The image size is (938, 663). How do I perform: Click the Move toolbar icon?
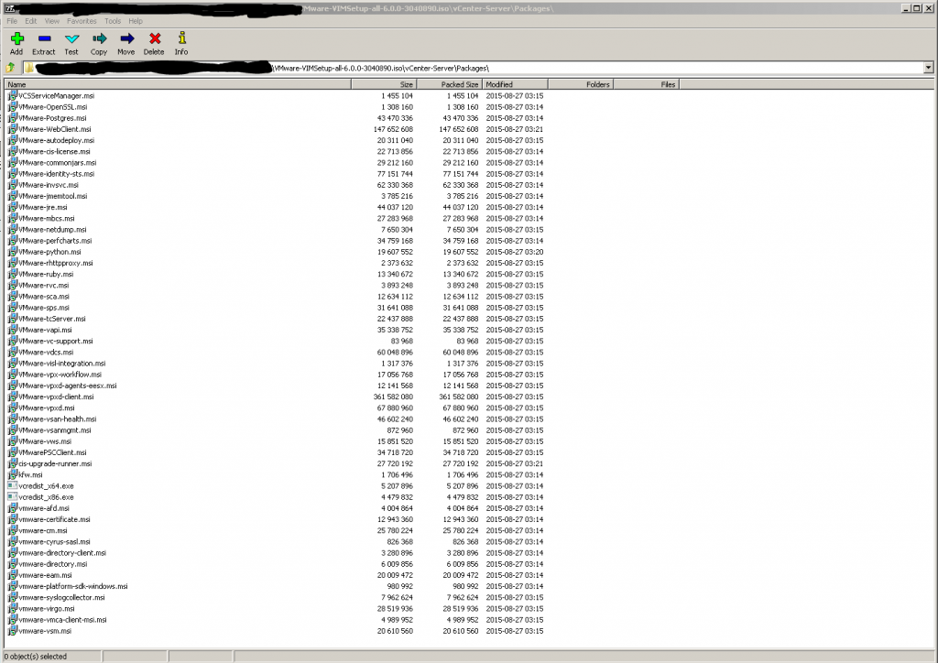tap(126, 38)
